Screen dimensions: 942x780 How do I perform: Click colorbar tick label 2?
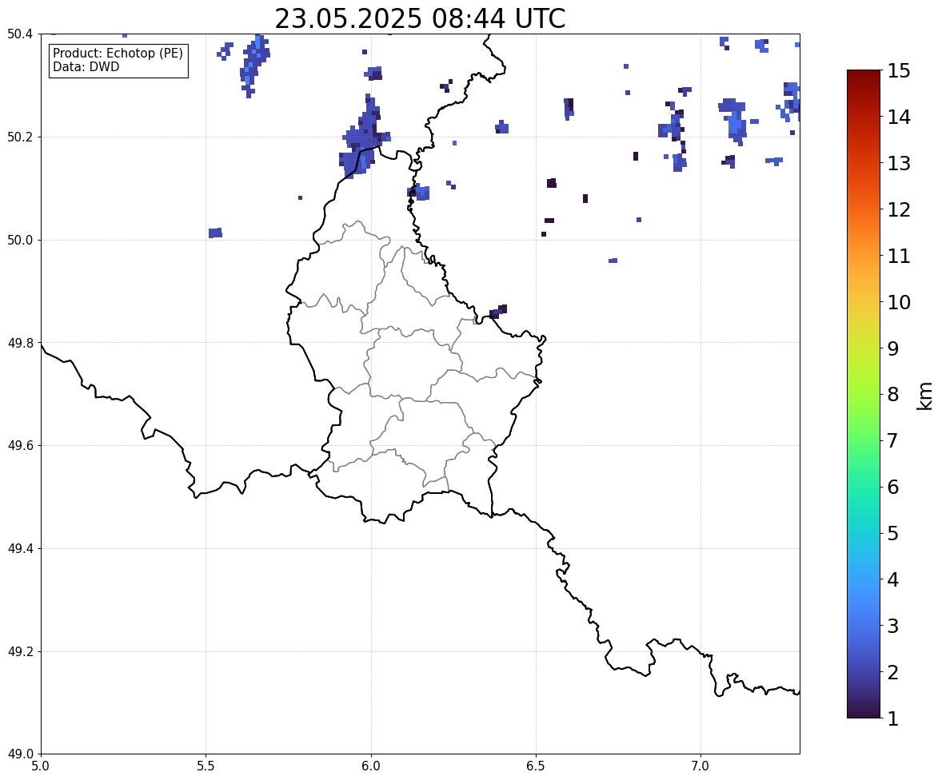click(893, 672)
